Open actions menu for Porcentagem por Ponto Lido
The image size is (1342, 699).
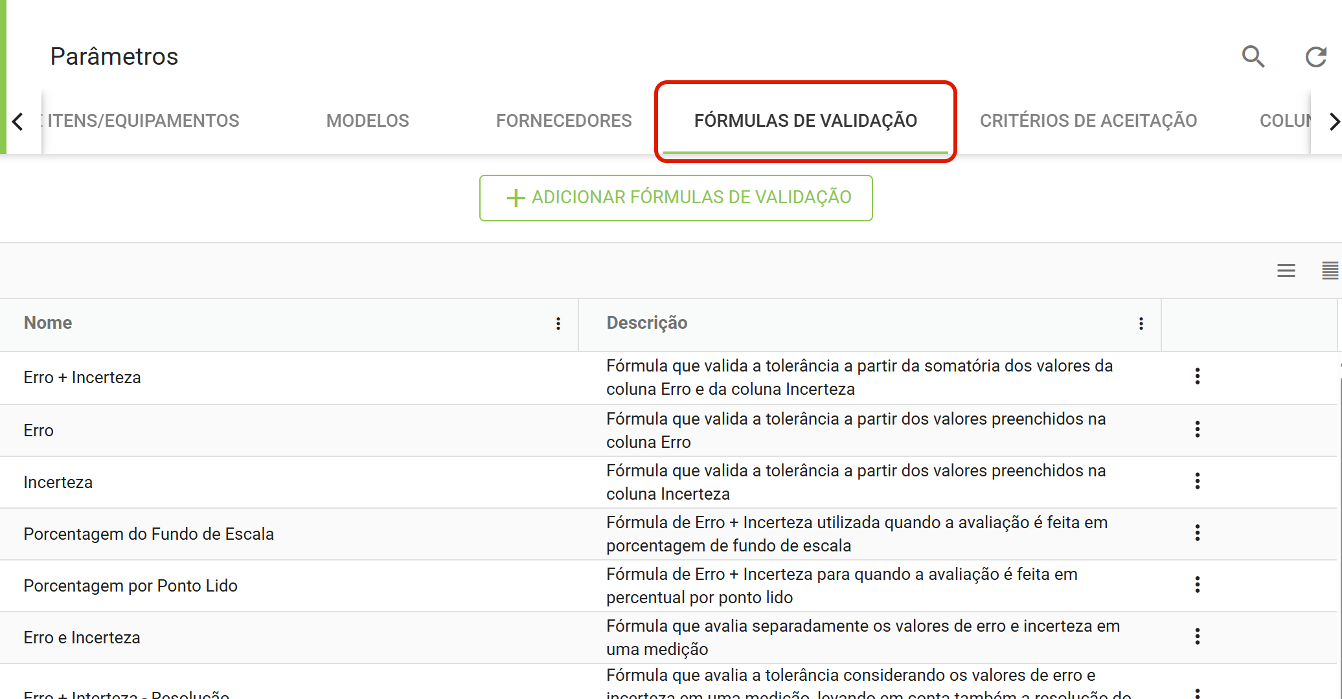(x=1198, y=584)
